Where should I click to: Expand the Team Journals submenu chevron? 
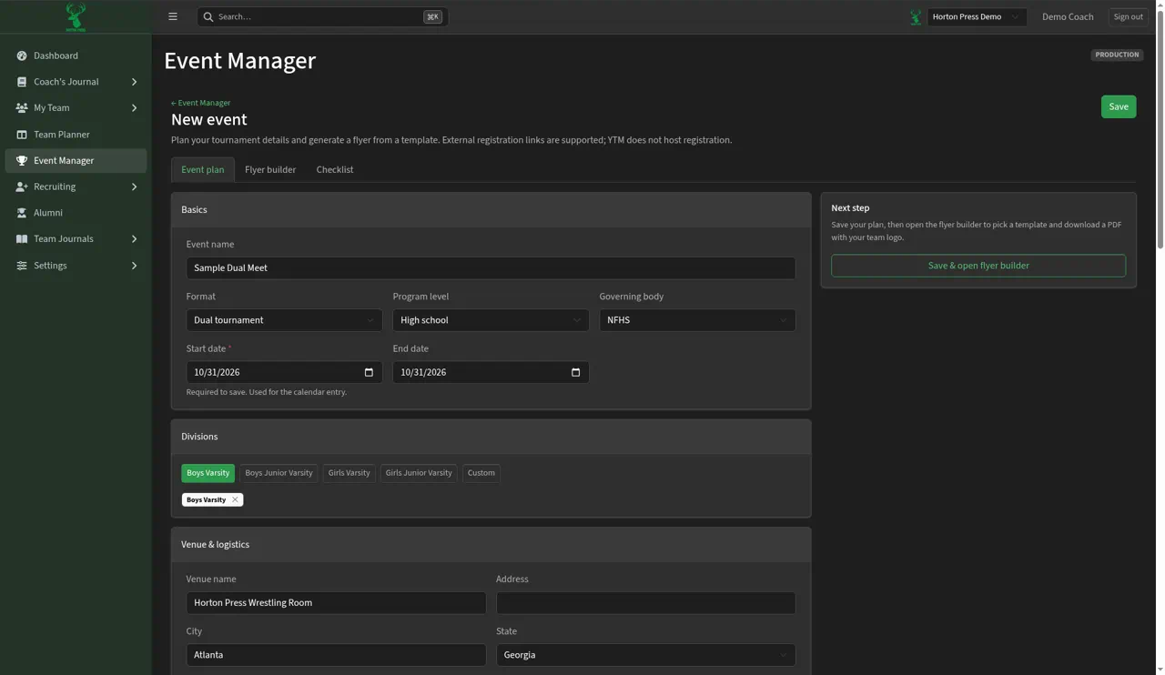tap(134, 239)
